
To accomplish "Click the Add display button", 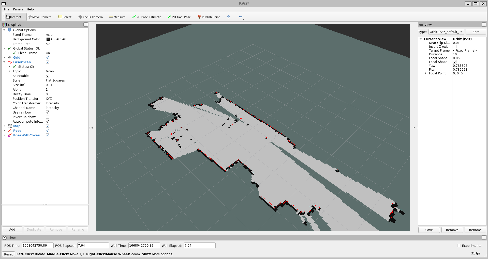I will click(x=12, y=229).
